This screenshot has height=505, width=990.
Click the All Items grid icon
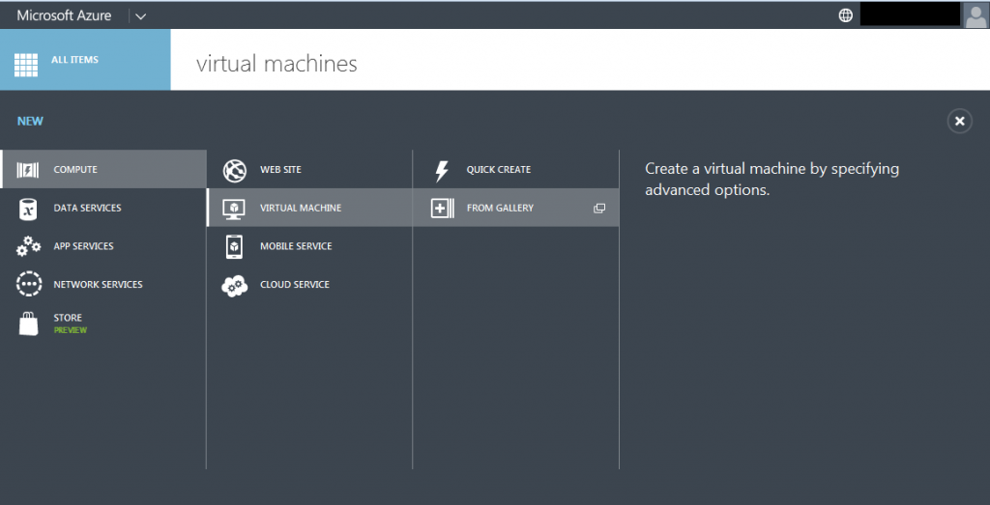tap(26, 65)
